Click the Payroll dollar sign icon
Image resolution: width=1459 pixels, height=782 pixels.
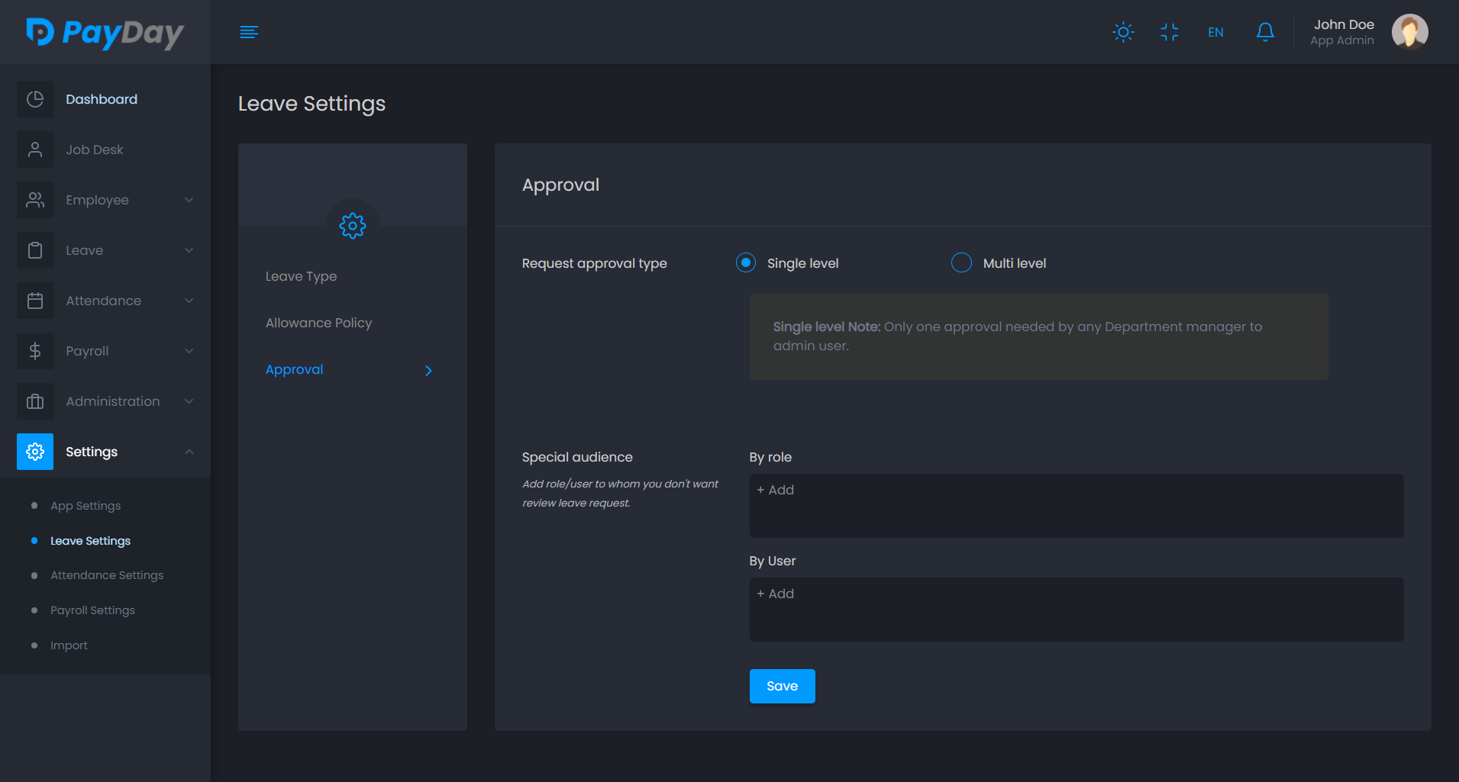point(35,351)
